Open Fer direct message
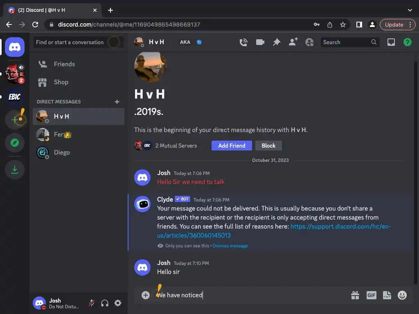The width and height of the screenshot is (419, 314). (x=79, y=134)
